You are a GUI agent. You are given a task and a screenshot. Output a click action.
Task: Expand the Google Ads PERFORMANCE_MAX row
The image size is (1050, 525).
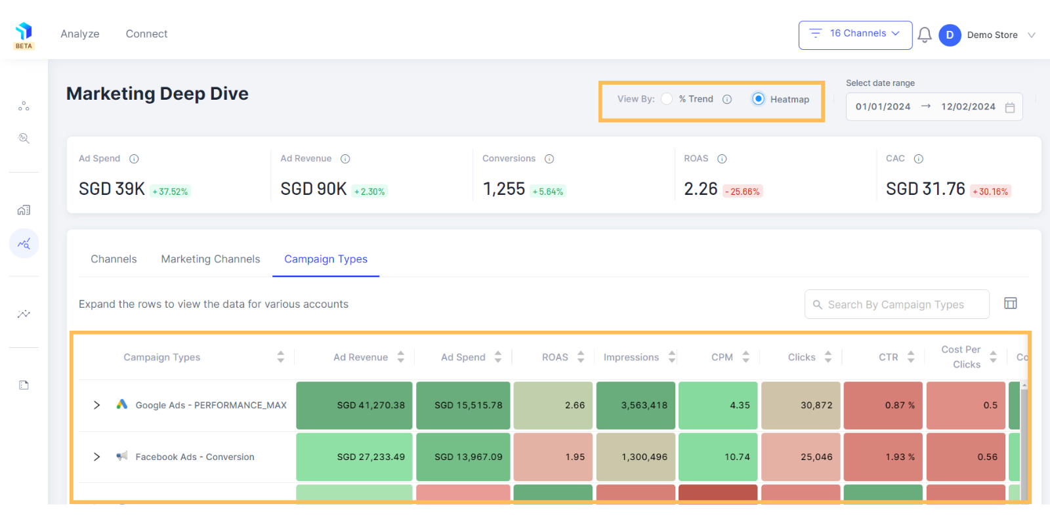96,405
